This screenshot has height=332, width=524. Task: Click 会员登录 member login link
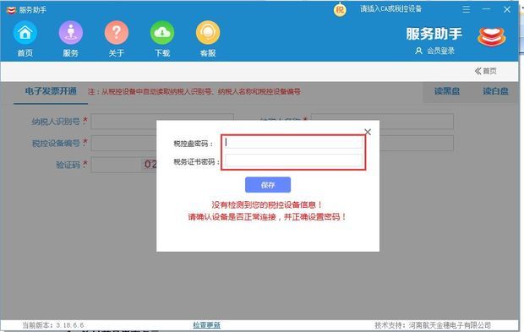(434, 51)
